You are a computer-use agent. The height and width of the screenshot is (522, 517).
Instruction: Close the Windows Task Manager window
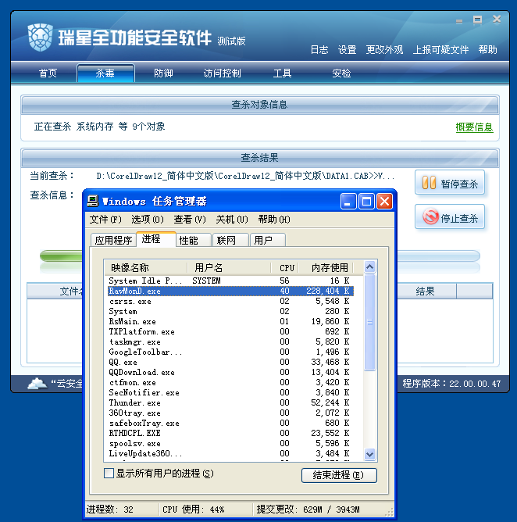[x=384, y=202]
